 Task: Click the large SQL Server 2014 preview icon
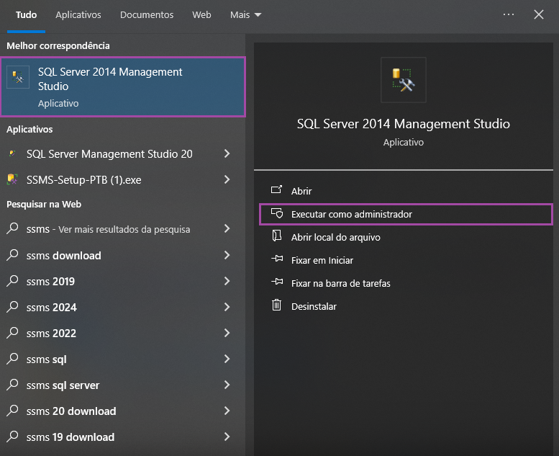404,80
